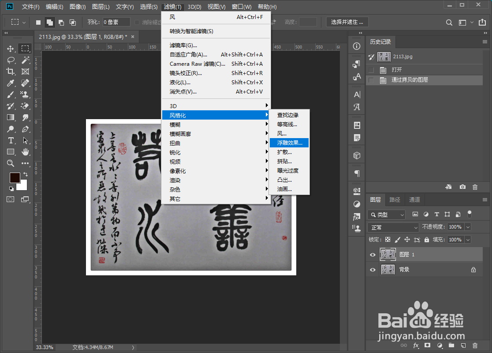Toggle history brush source box for 打开
This screenshot has height=353, width=492.
(371, 70)
